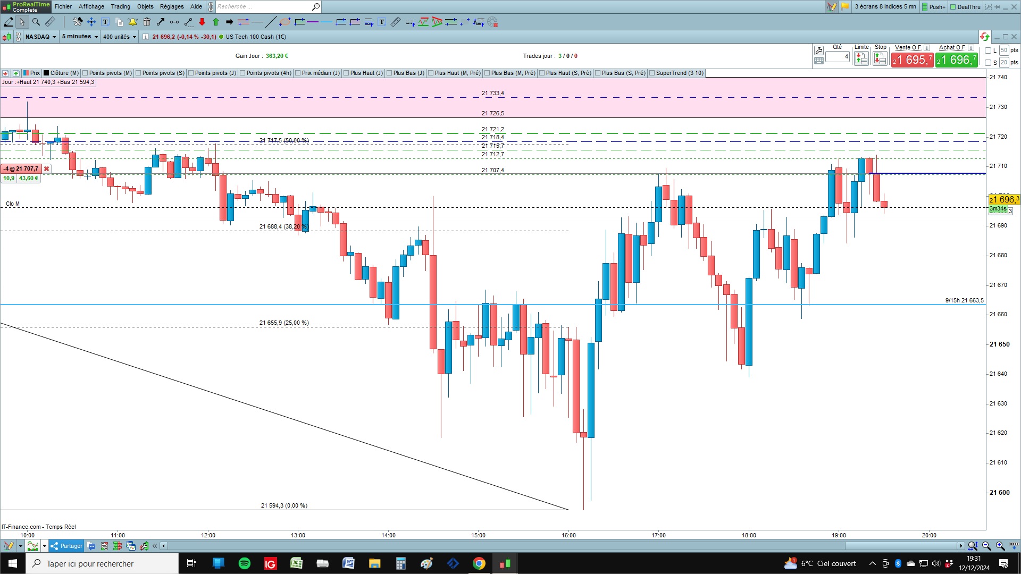Image resolution: width=1021 pixels, height=574 pixels.
Task: Toggle the Points pivots (J) checkbox
Action: click(191, 73)
